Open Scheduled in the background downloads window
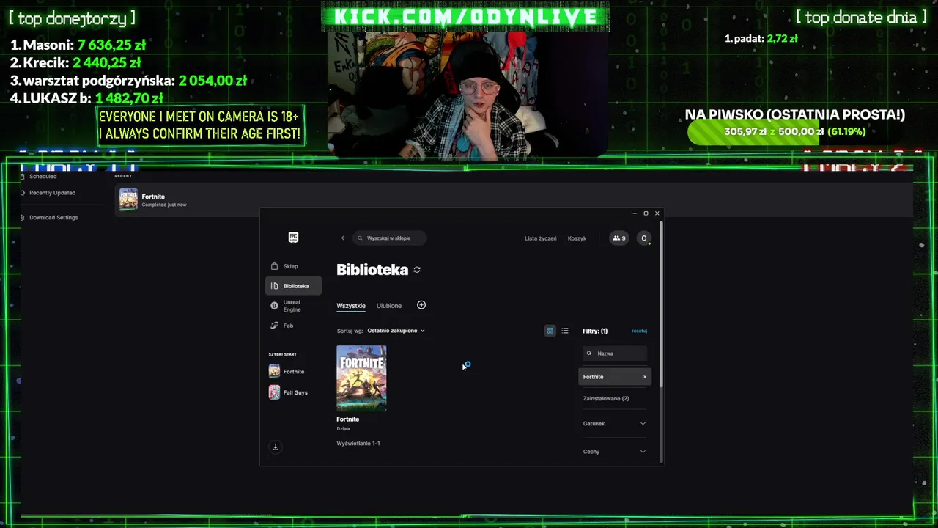 coord(43,177)
